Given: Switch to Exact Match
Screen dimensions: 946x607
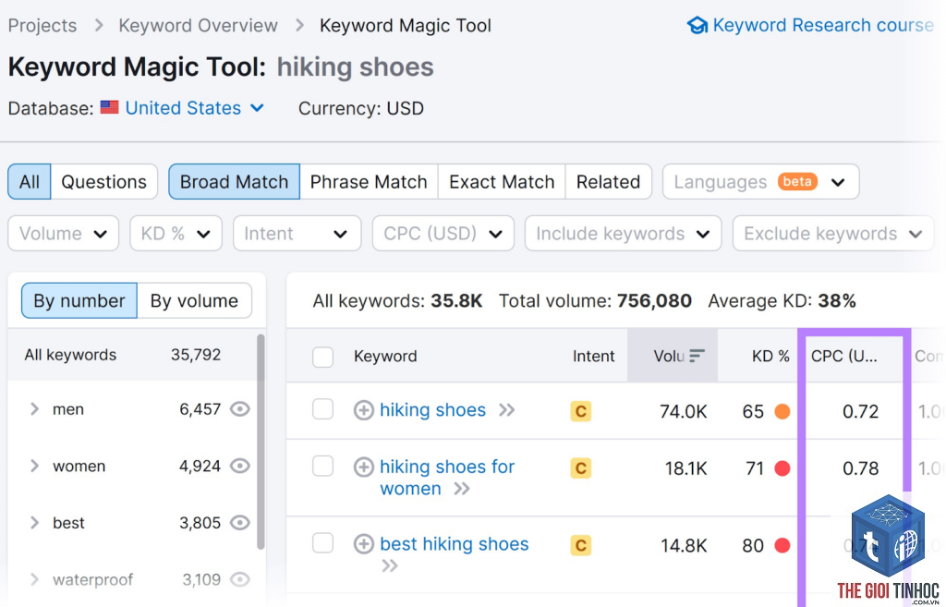Looking at the screenshot, I should [502, 182].
